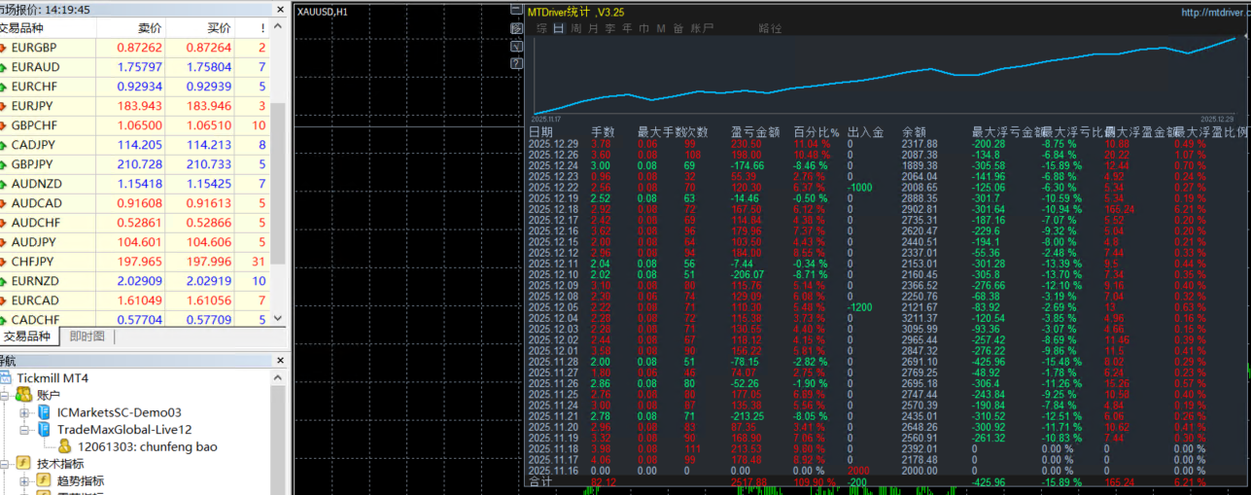
Task: Click the 合计 totals row label
Action: click(539, 481)
